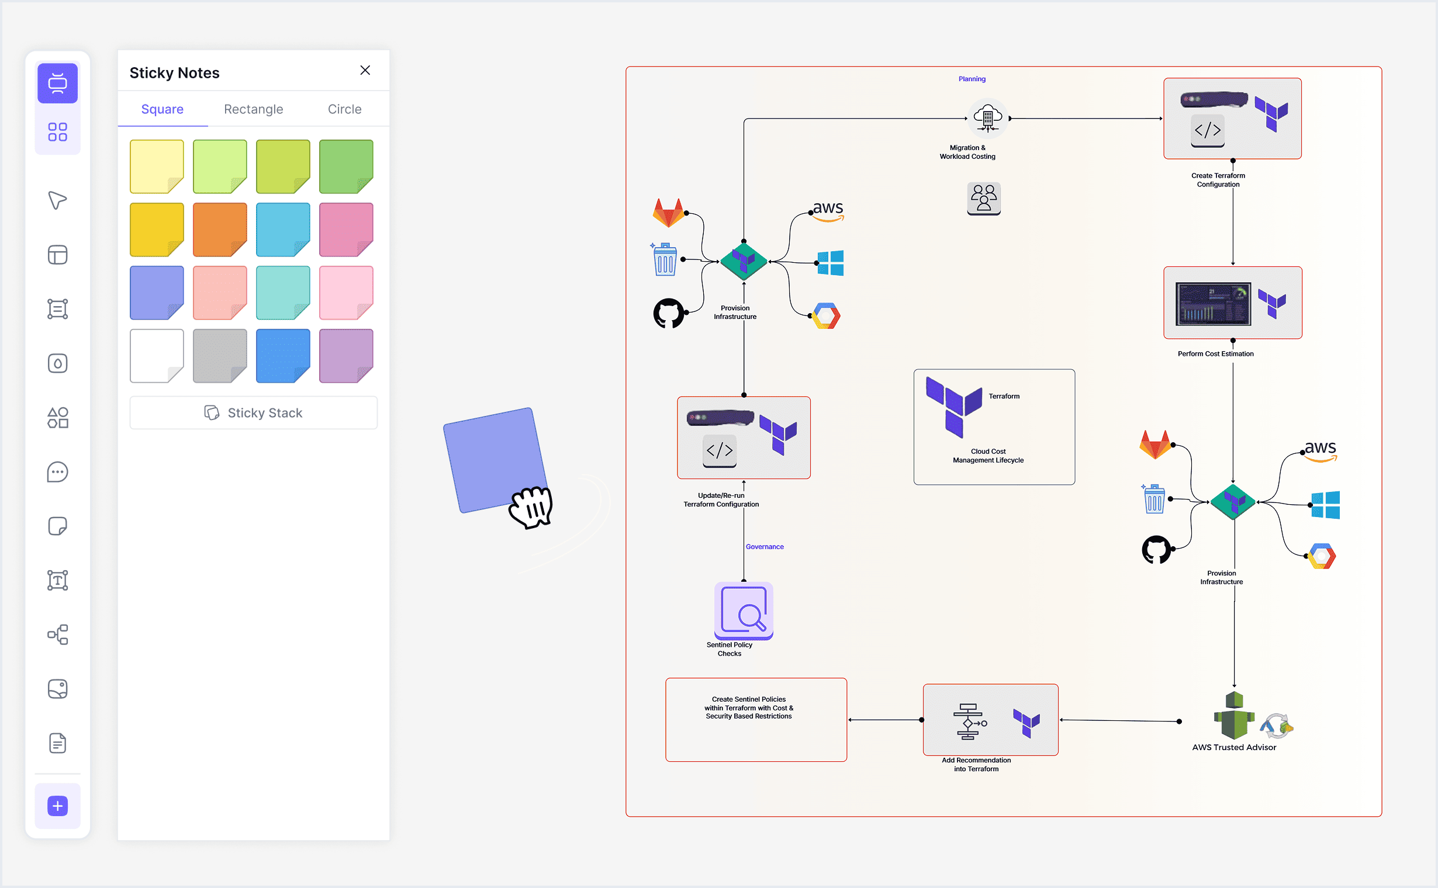The image size is (1438, 888).
Task: Select the pointer arrow tool
Action: [58, 200]
